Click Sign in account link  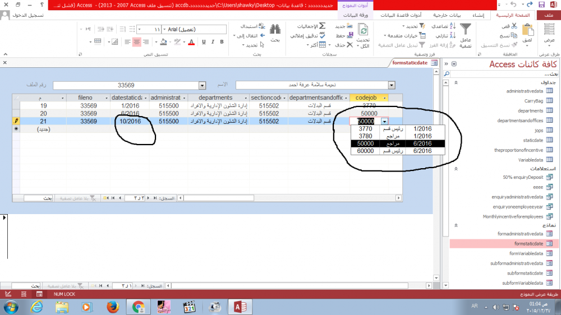tap(28, 15)
